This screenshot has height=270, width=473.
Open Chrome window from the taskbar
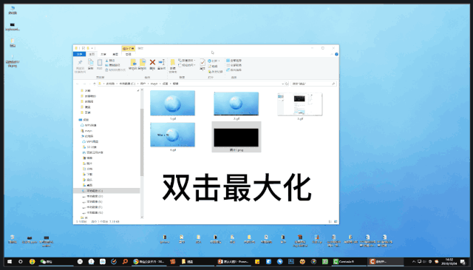point(149,262)
